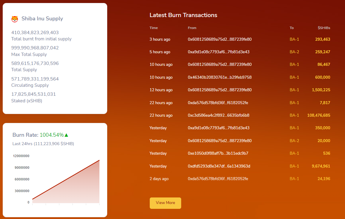Open address 0xa9d1e08c7793af6 from 5 hours ago

pos(219,52)
